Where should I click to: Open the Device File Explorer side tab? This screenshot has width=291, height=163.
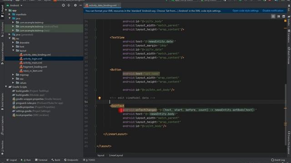[289, 143]
